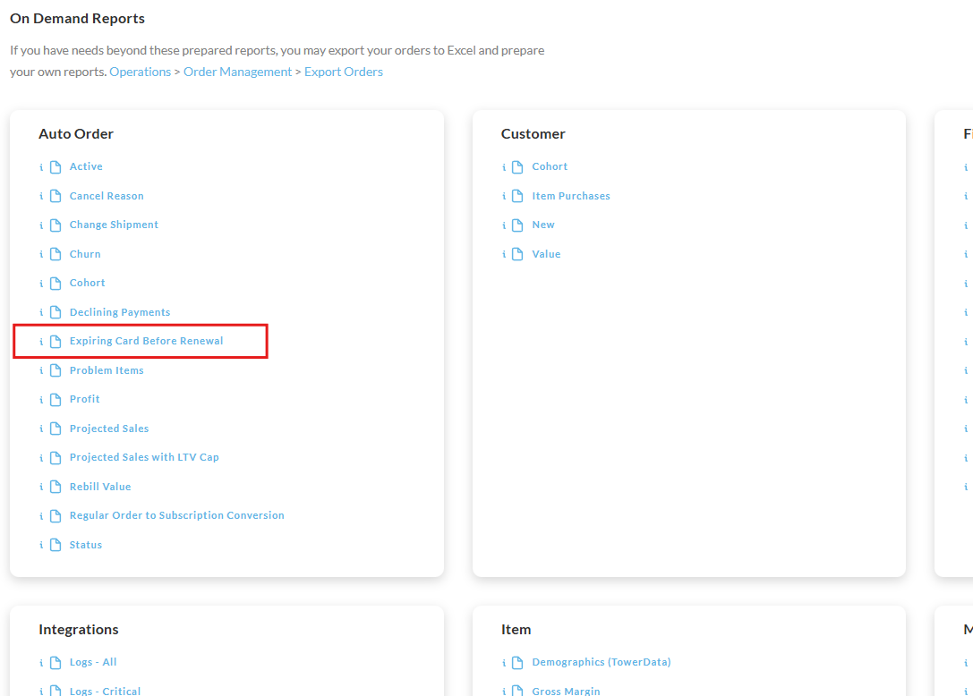The width and height of the screenshot is (973, 696).
Task: Open the Problem Items report
Action: click(107, 370)
